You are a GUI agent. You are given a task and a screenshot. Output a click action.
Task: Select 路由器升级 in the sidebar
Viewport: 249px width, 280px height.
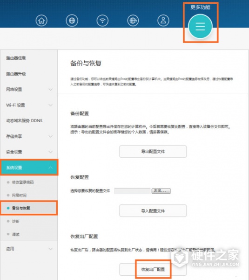[16, 74]
